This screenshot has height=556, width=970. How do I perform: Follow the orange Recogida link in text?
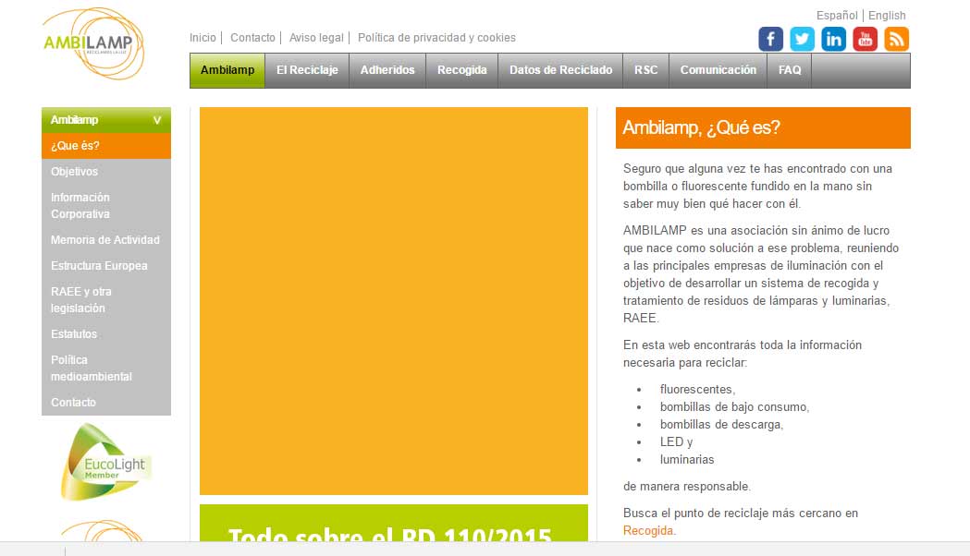tap(647, 531)
